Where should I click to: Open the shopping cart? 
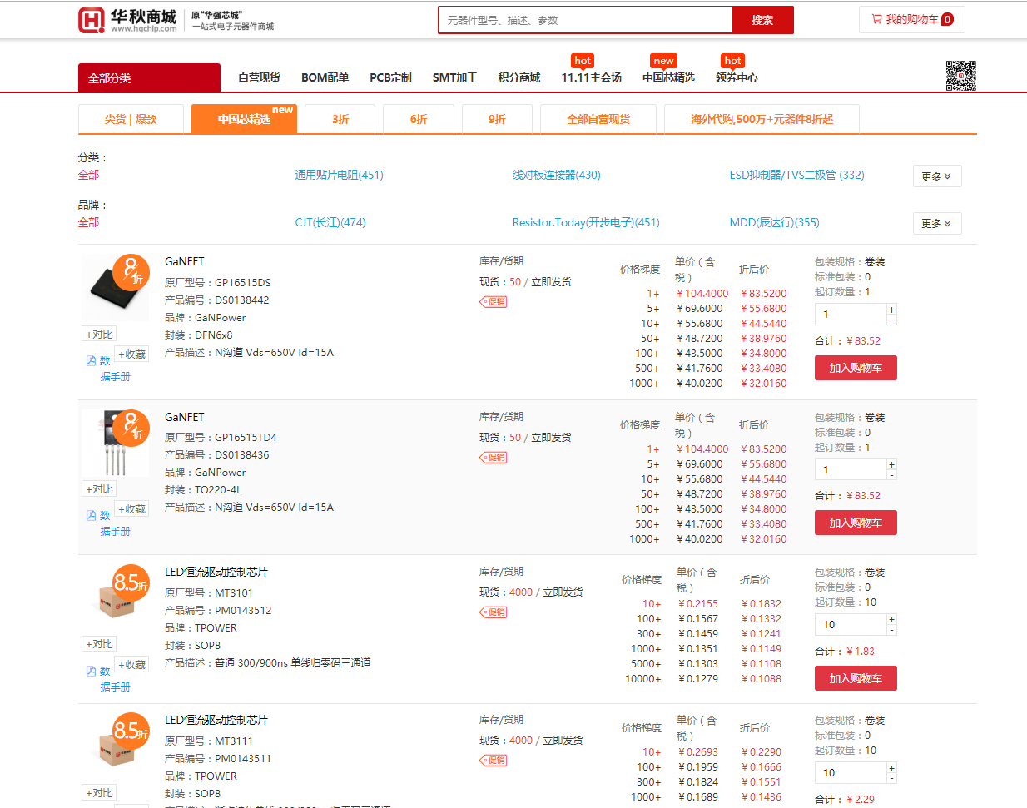(x=911, y=20)
